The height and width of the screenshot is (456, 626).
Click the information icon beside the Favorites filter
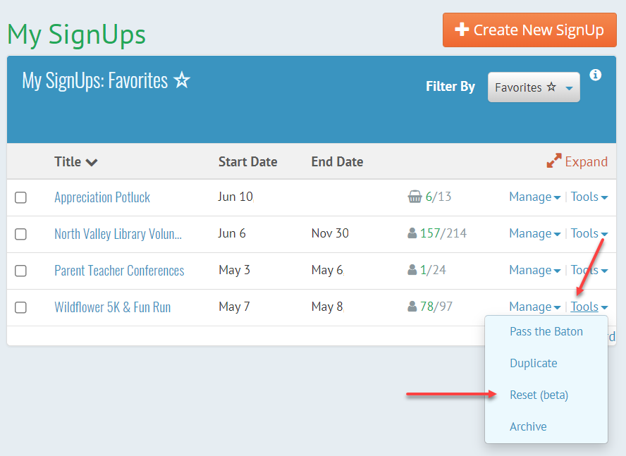tap(595, 75)
